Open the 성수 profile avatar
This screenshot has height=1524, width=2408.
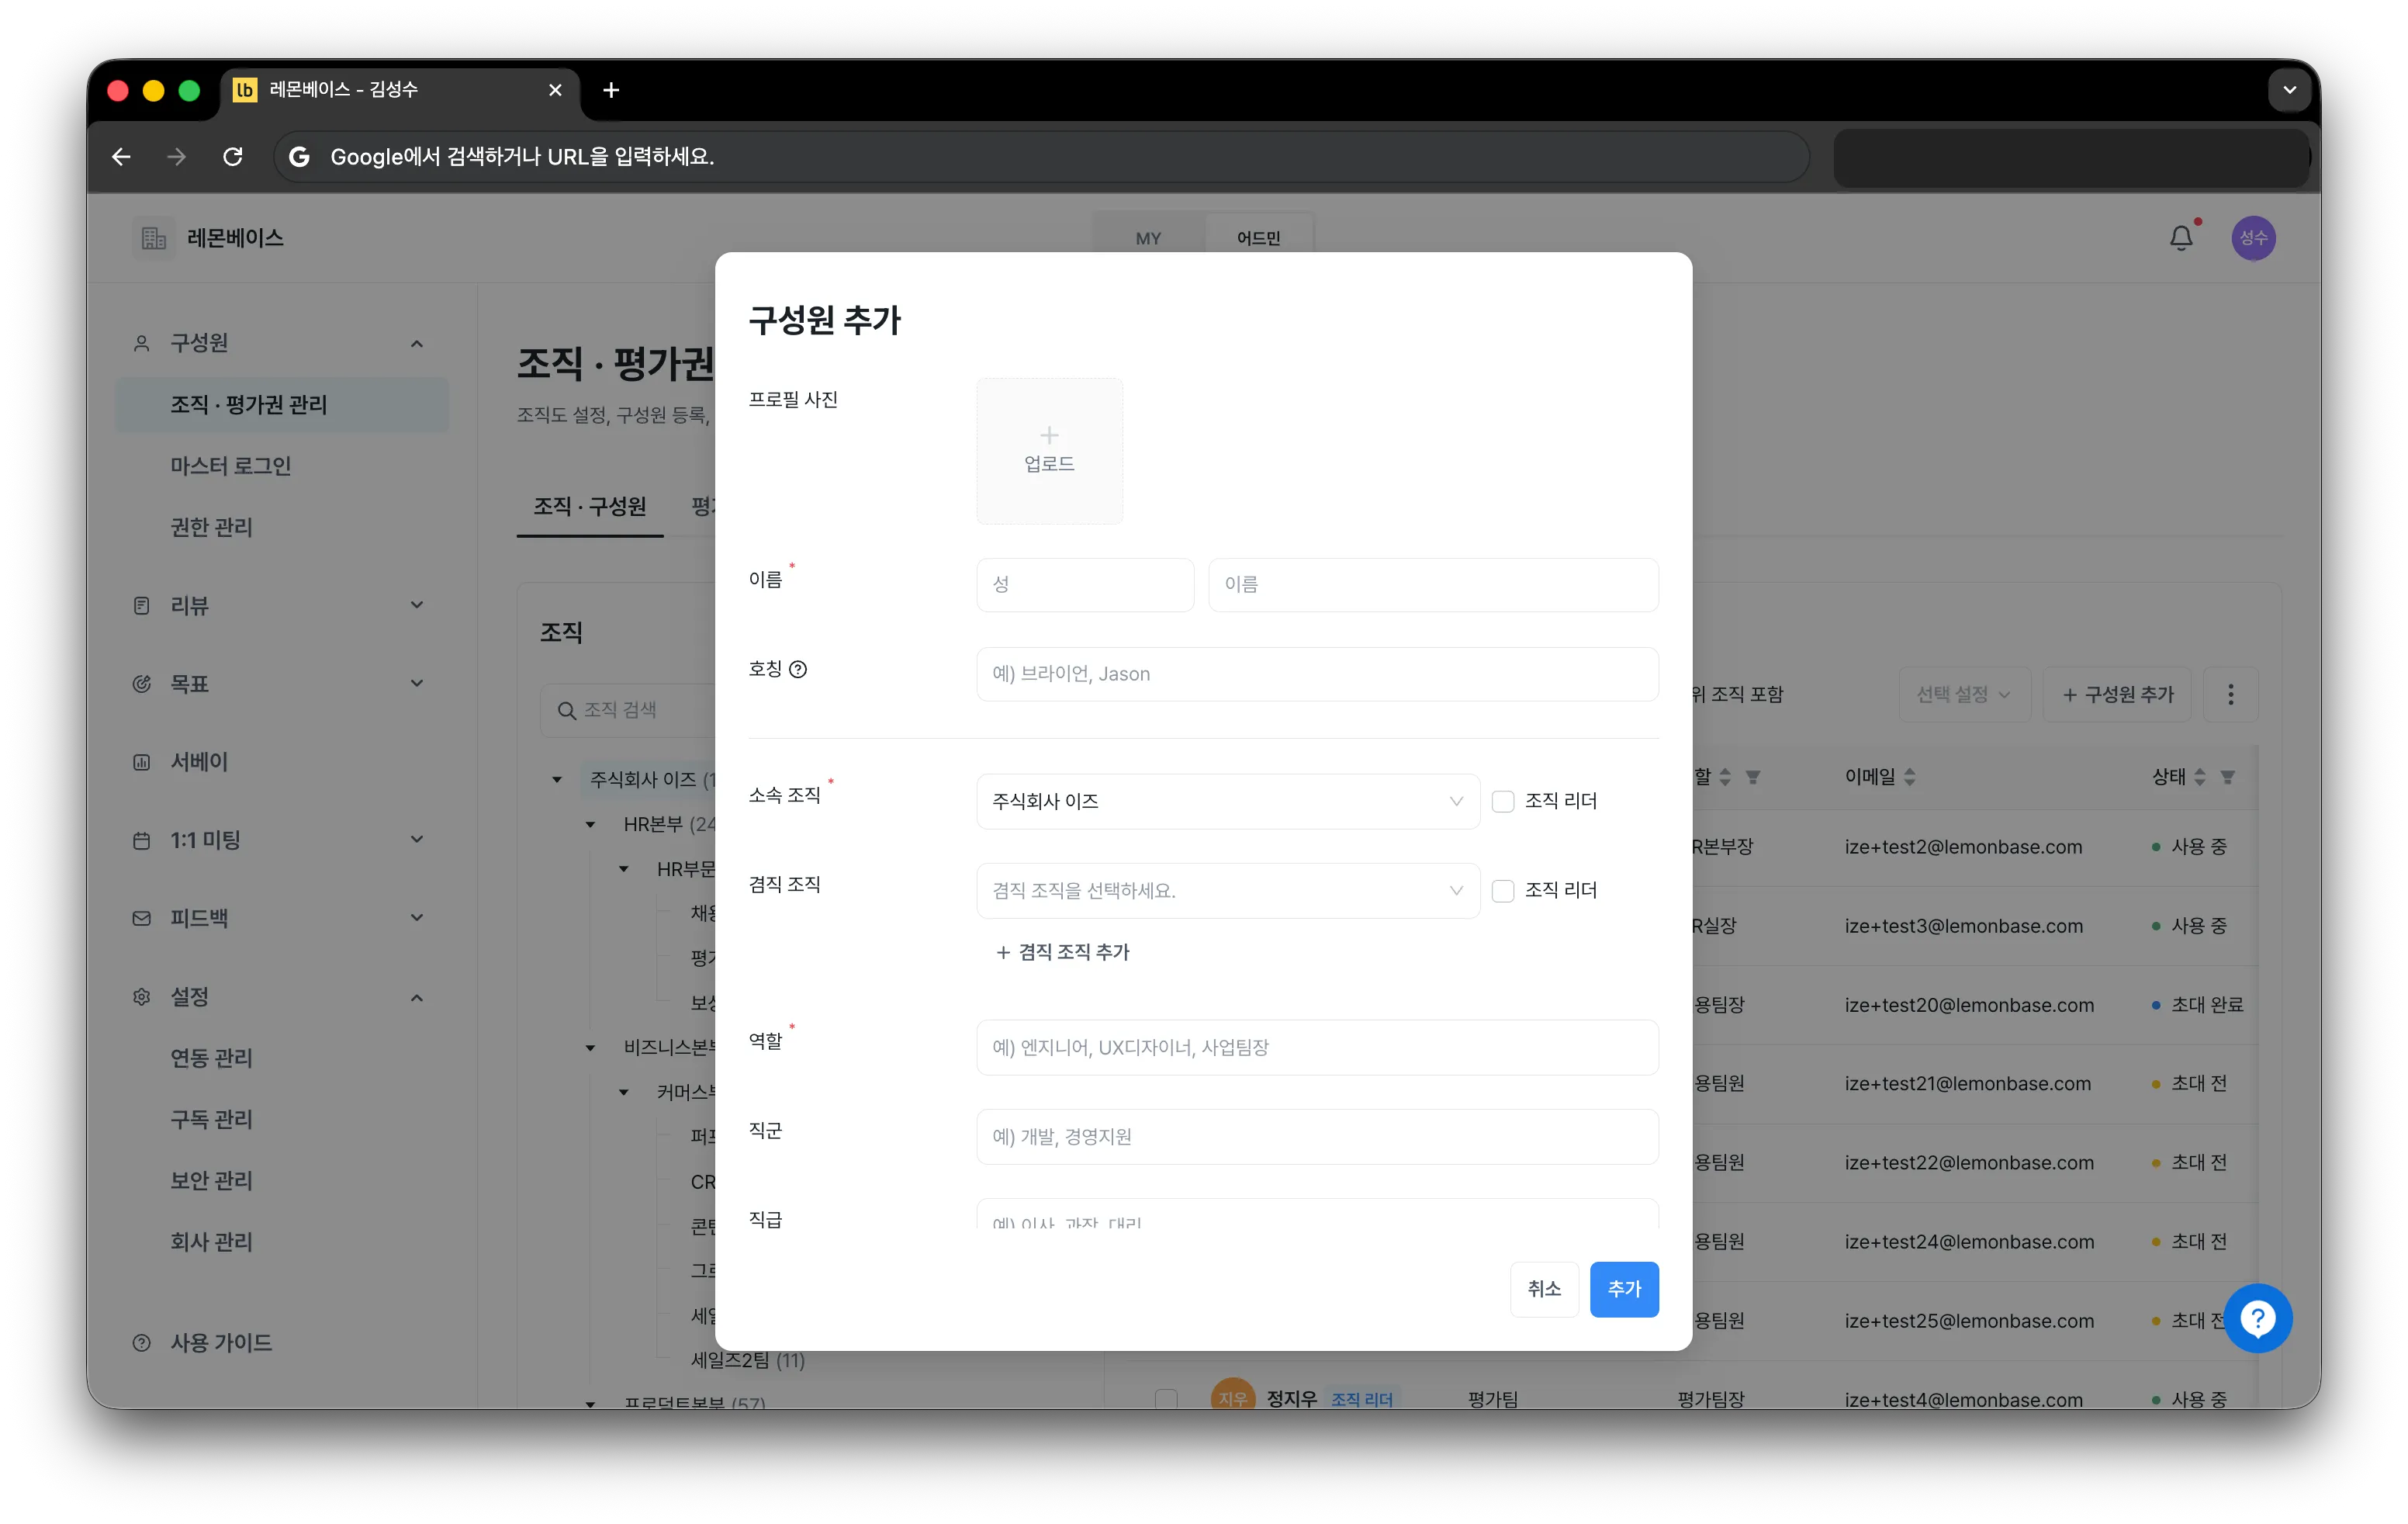pos(2253,238)
